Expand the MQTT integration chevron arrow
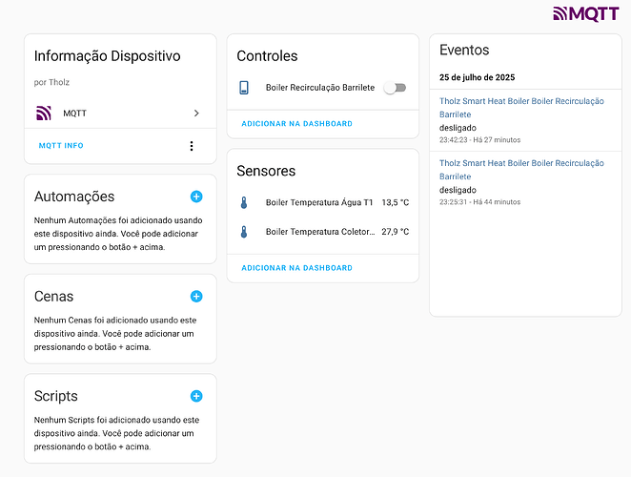Screen dimensions: 631x477 [x=196, y=114]
